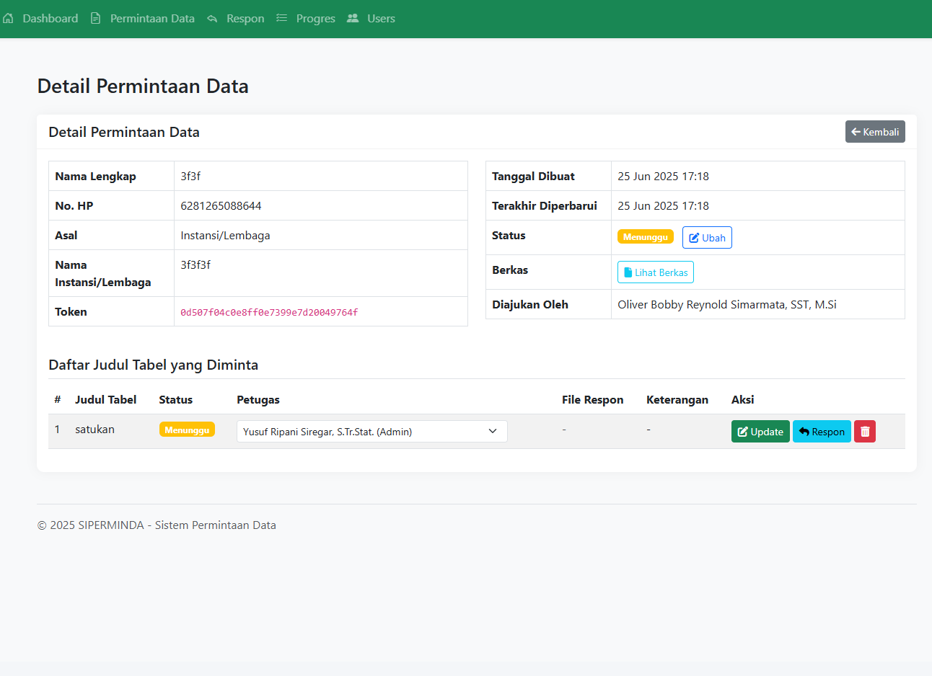Click the green Update button for satukan
This screenshot has width=932, height=676.
[x=760, y=432]
